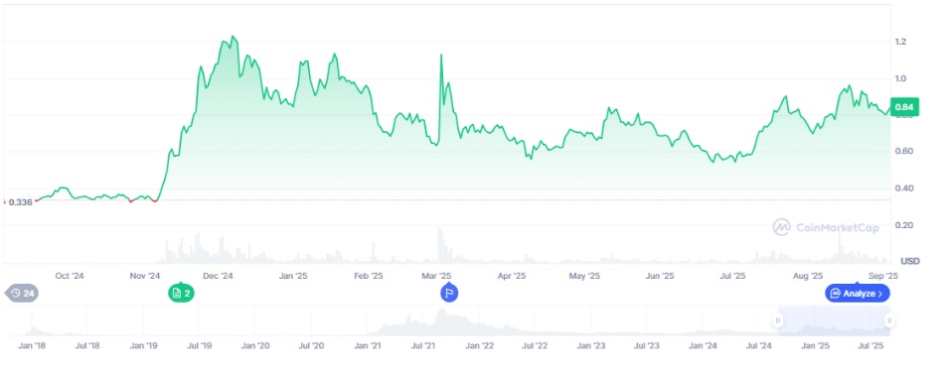
Task: Click the Jun '25 axis label
Action: pos(660,276)
